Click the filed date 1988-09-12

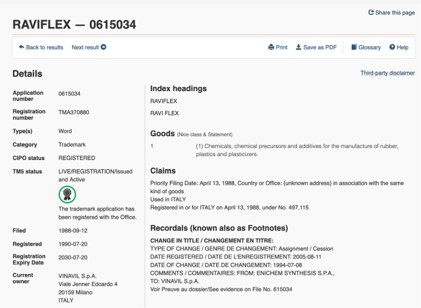coord(73,231)
